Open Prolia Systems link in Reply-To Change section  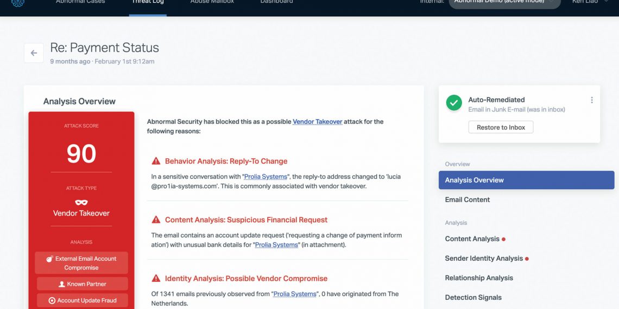pyautogui.click(x=266, y=177)
